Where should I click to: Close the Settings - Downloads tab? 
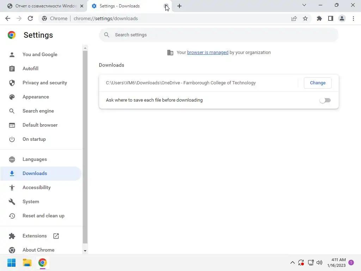coord(166,6)
